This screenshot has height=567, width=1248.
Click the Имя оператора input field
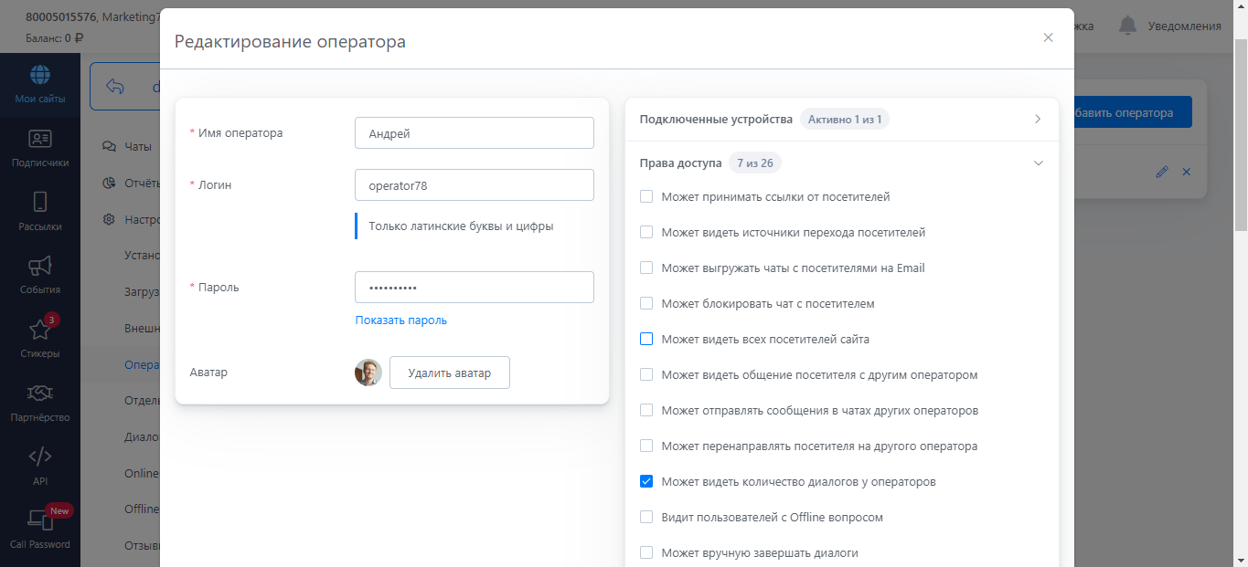coord(474,133)
